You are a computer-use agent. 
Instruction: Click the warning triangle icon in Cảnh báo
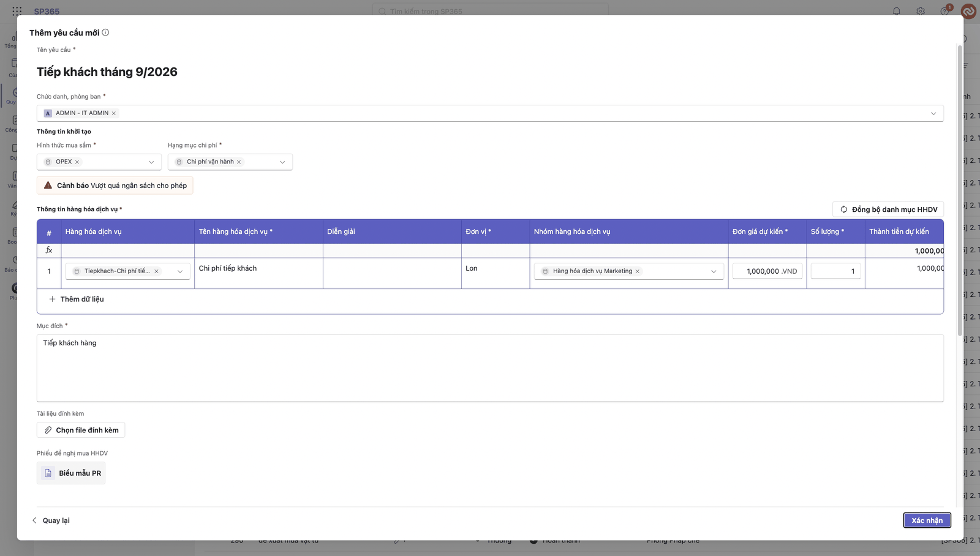tap(48, 186)
